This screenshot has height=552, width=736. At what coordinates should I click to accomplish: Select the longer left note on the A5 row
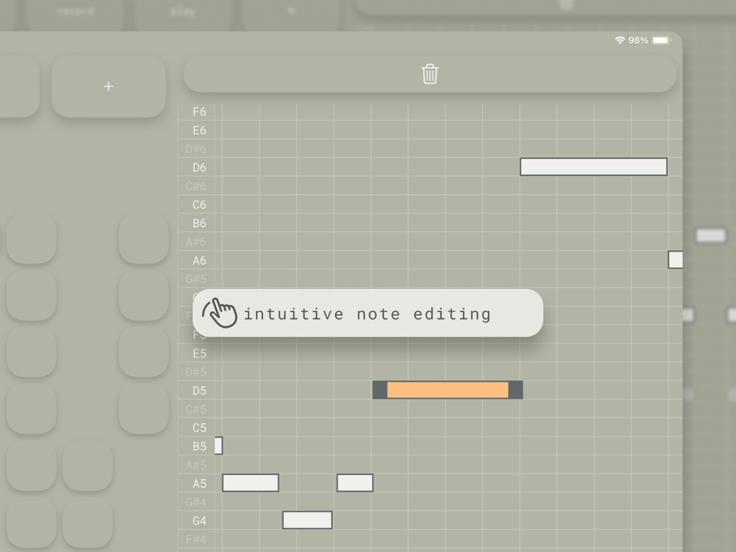(x=250, y=483)
